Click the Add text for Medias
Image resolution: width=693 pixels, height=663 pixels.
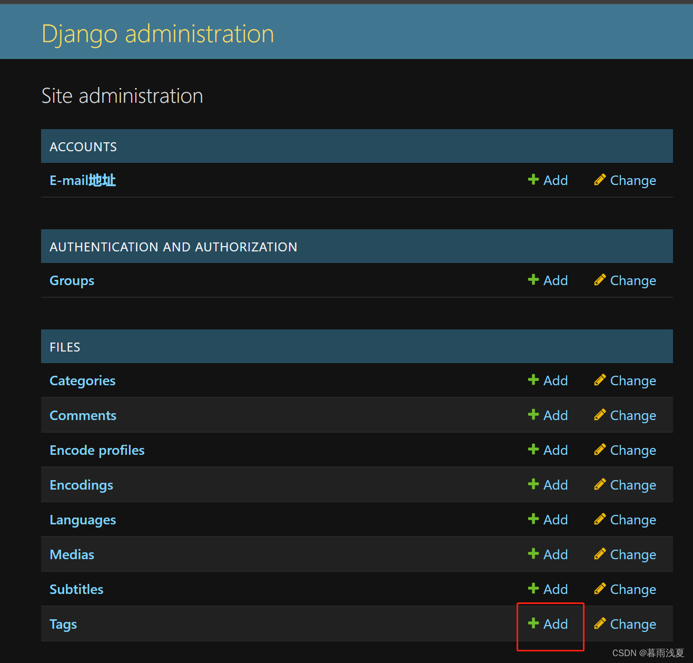pyautogui.click(x=556, y=554)
